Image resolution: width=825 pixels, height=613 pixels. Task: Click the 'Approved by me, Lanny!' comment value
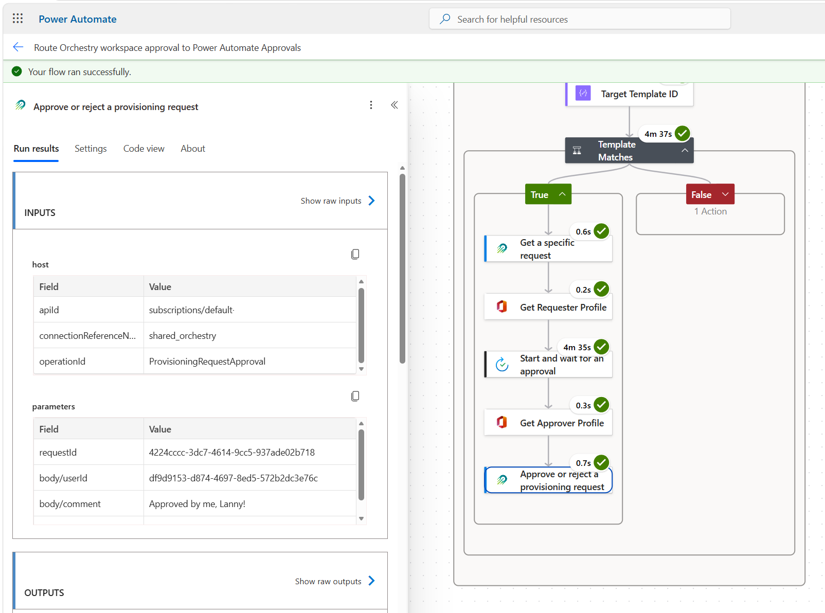click(x=197, y=504)
